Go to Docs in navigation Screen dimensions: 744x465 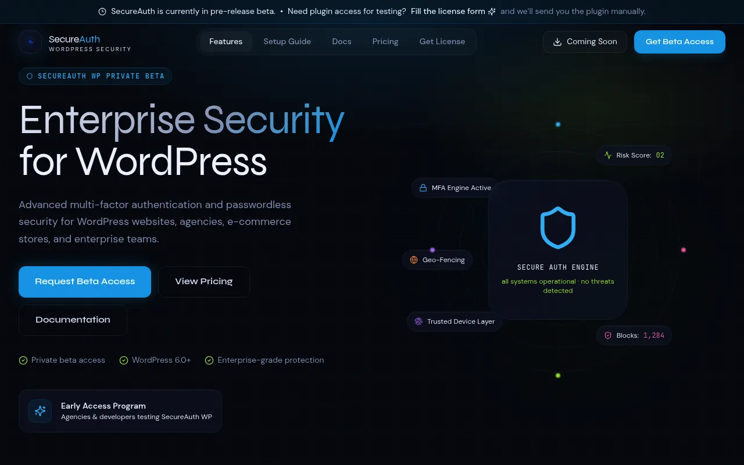click(342, 42)
